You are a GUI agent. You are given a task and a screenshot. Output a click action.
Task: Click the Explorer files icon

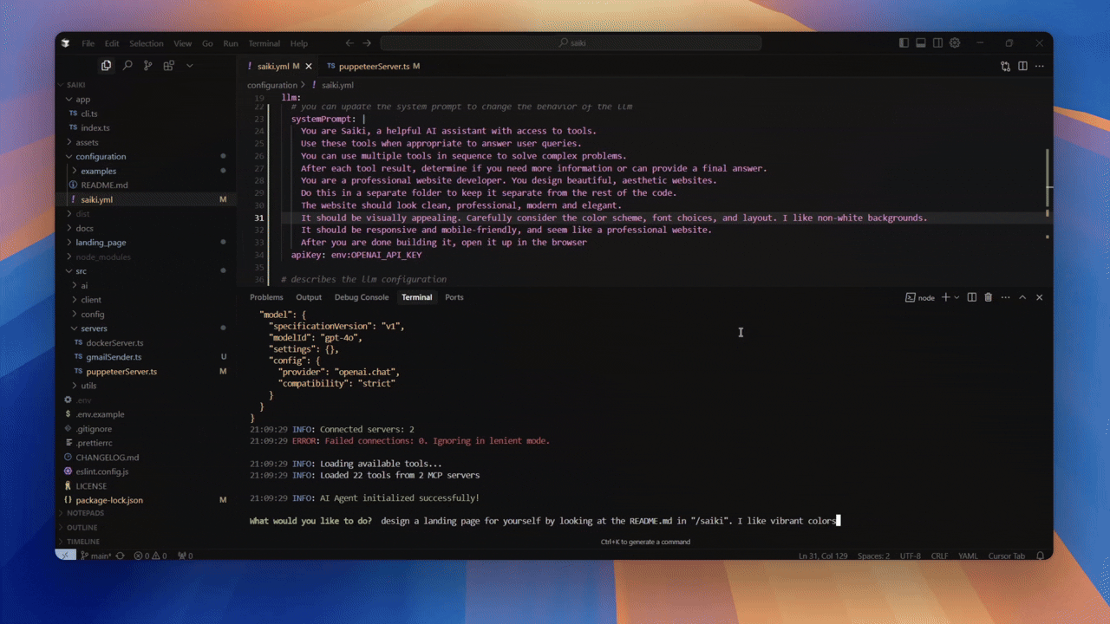(x=106, y=66)
